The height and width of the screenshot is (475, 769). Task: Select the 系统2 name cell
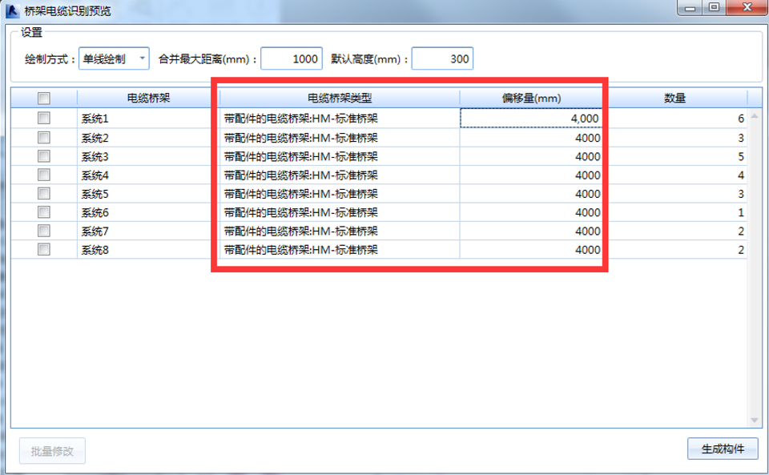pyautogui.click(x=148, y=138)
